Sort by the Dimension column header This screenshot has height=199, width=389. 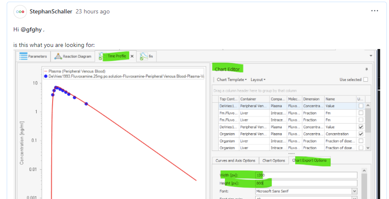[x=313, y=99]
